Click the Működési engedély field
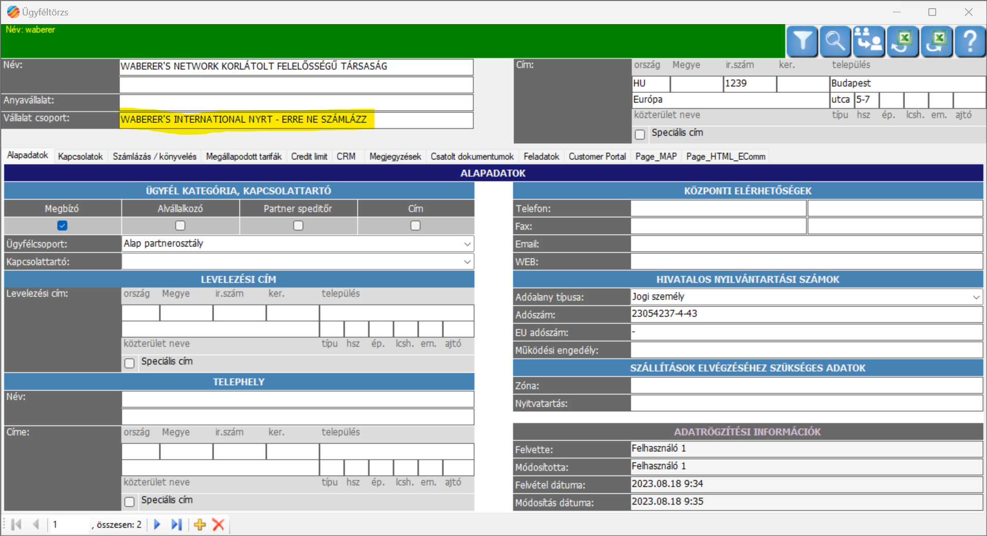Viewport: 987px width, 536px height. (807, 350)
